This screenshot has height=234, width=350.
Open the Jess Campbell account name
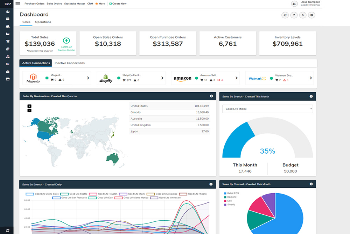(310, 2)
